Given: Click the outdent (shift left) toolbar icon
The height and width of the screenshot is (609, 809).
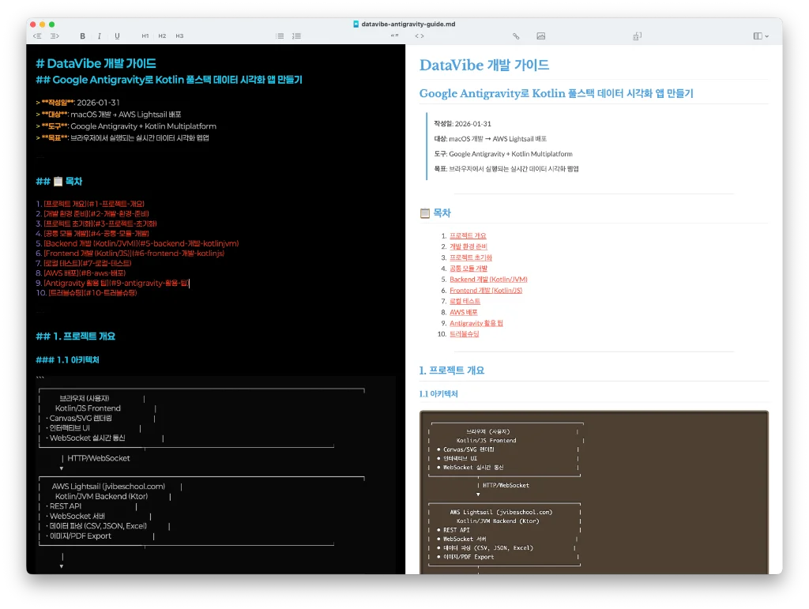Looking at the screenshot, I should (x=37, y=36).
